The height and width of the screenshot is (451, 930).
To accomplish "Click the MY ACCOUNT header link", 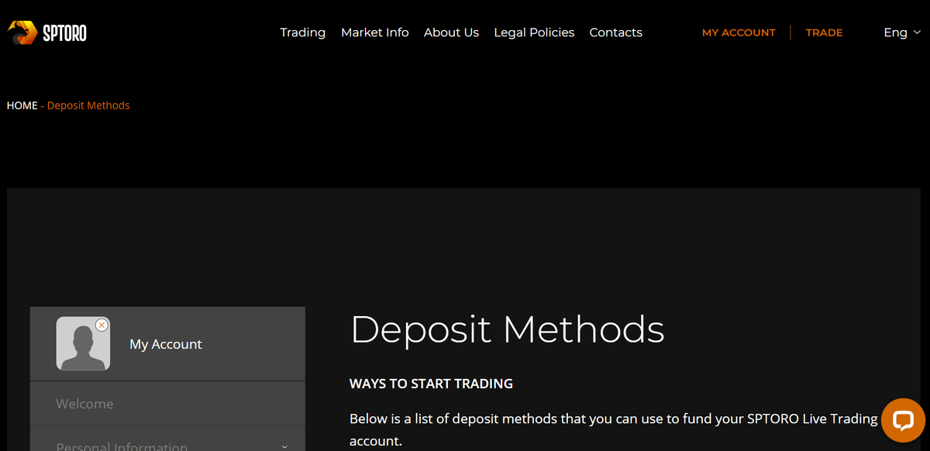I will 739,33.
